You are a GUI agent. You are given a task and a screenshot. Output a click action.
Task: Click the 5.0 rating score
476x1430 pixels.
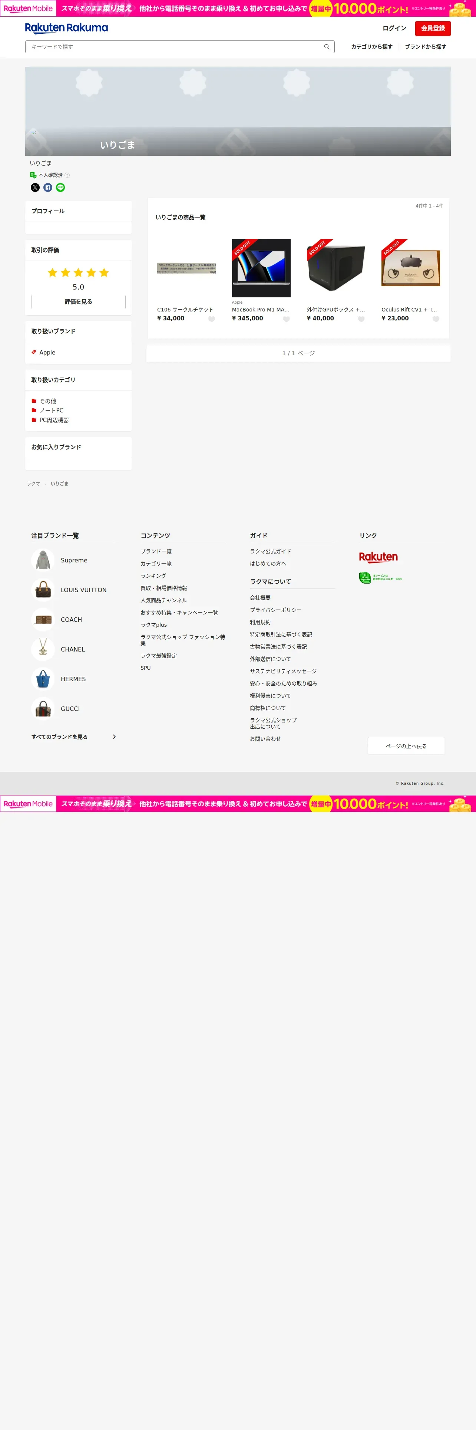[x=78, y=287]
